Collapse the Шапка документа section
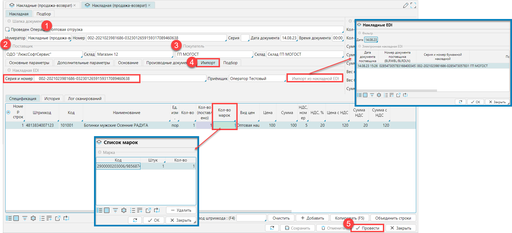This screenshot has height=233, width=512. point(9,21)
